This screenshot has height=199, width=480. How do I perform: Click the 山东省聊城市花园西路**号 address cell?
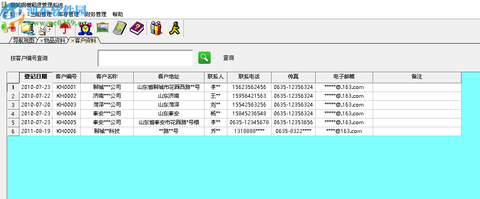pyautogui.click(x=169, y=87)
